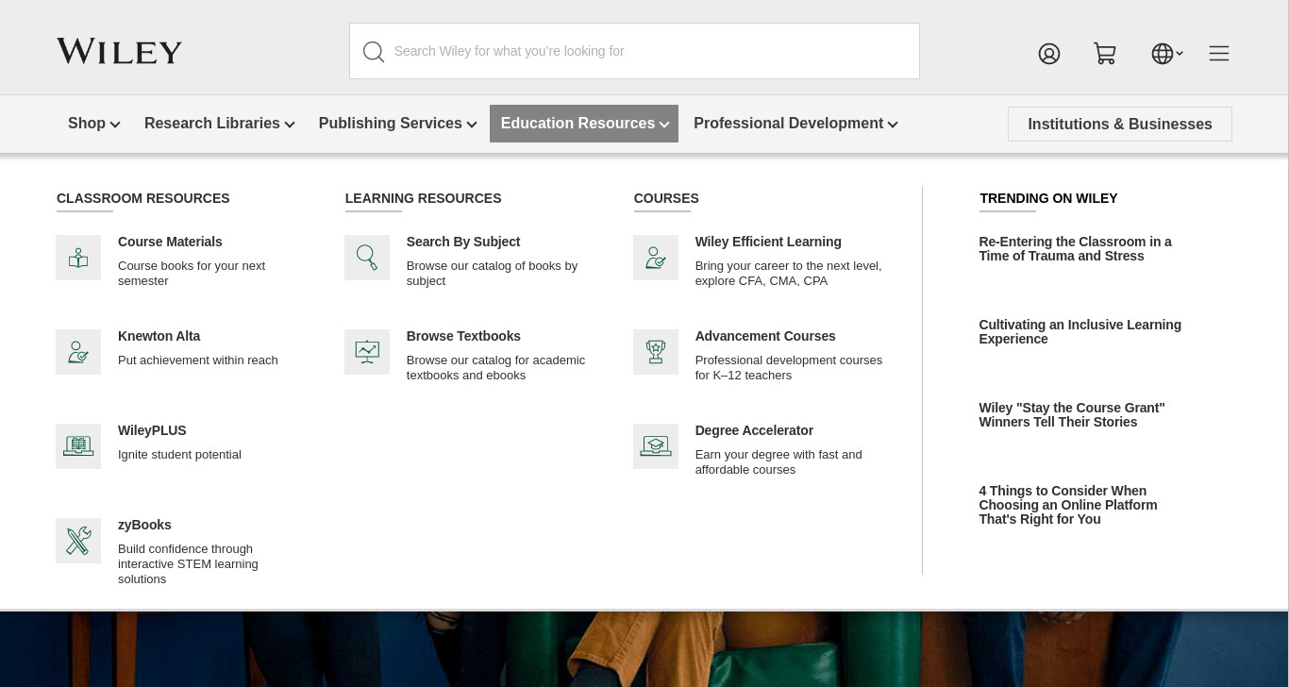Open the Wiley Efficient Learning link
The image size is (1289, 687).
[768, 243]
